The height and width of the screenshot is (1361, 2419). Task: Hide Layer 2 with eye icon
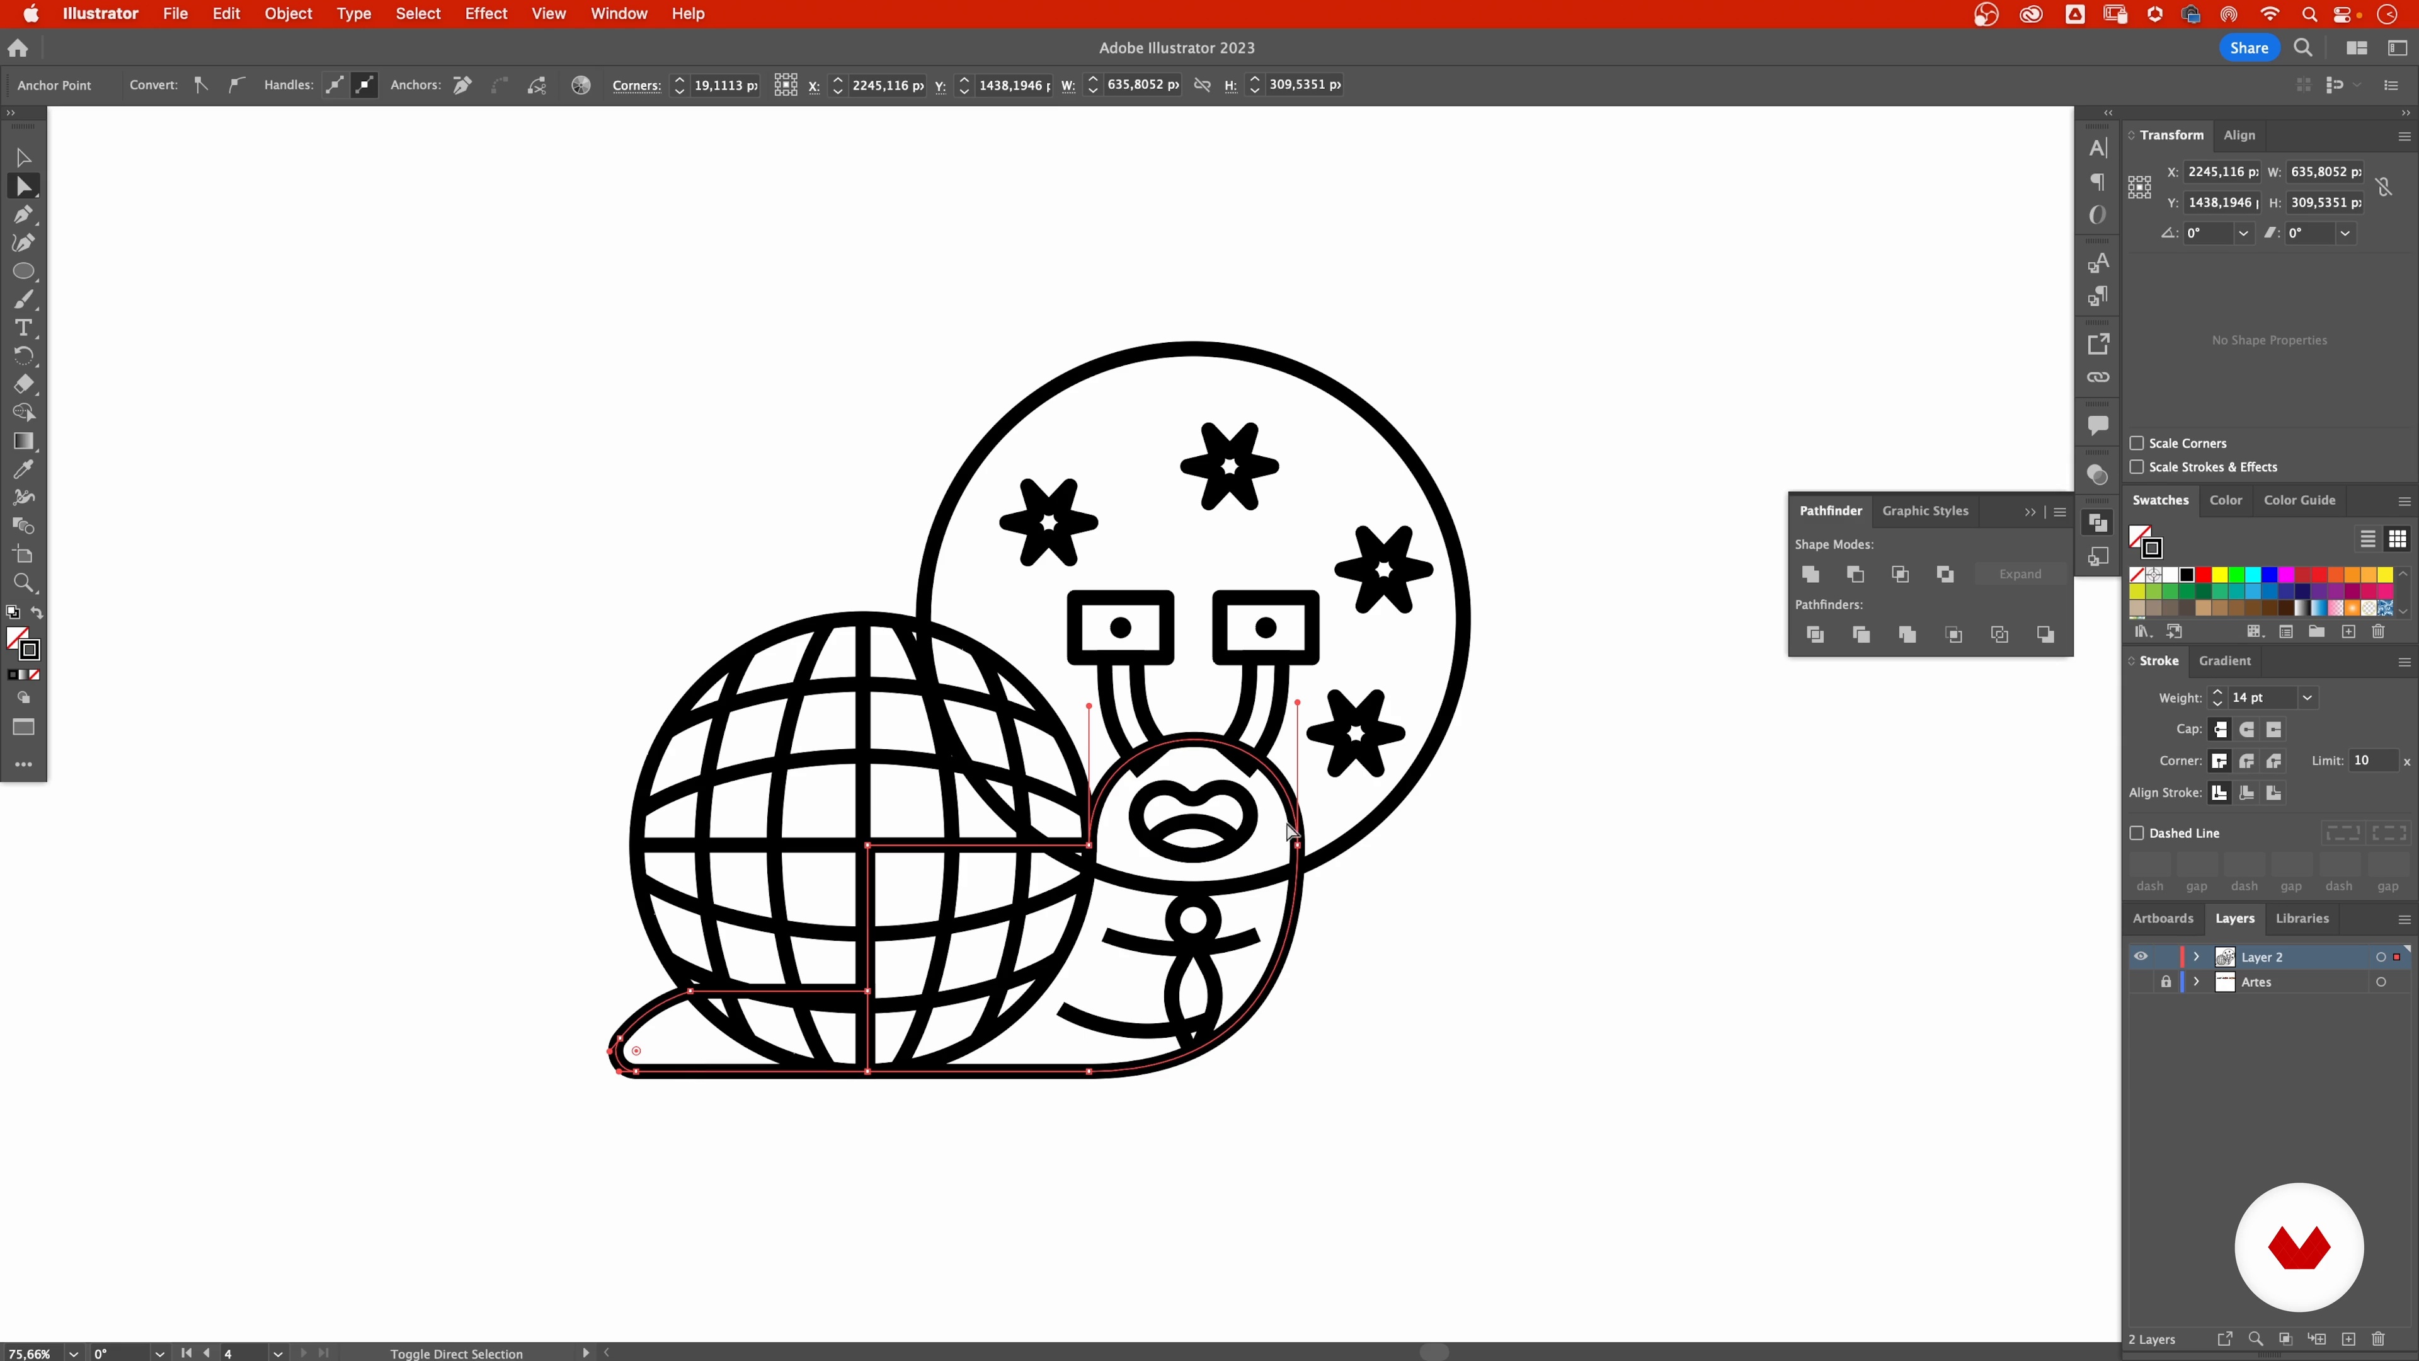[2140, 956]
